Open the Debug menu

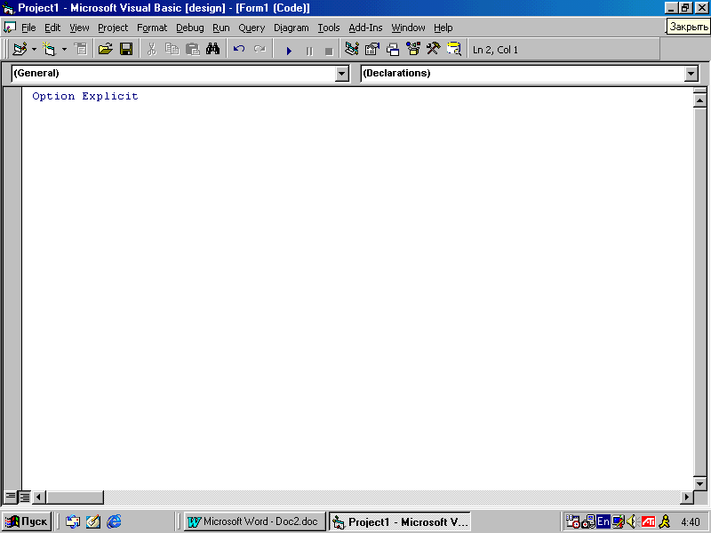tap(190, 28)
